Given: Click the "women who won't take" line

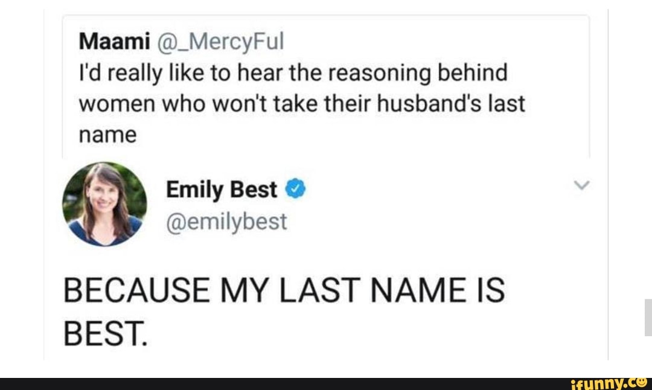Looking at the screenshot, I should pyautogui.click(x=302, y=104).
